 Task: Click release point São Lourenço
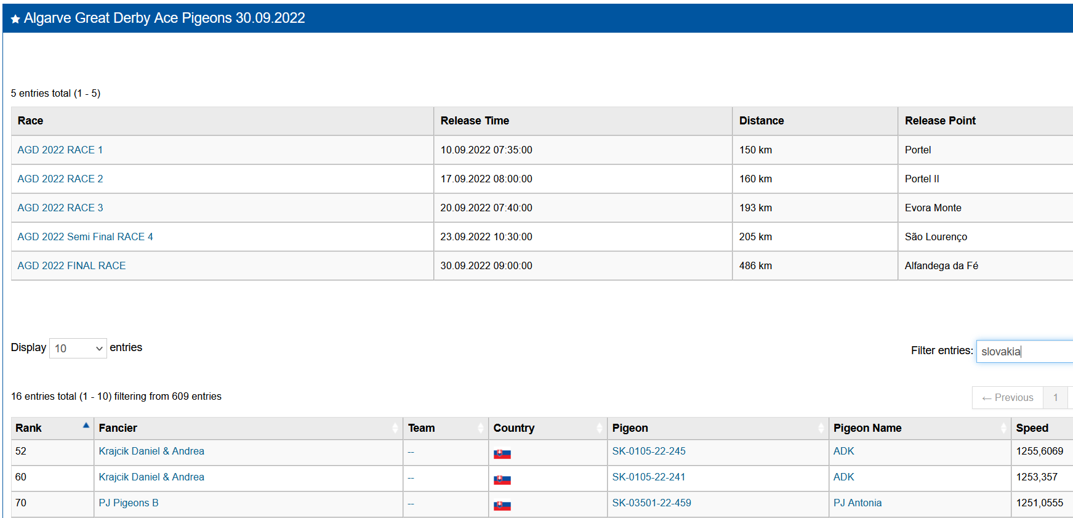coord(936,237)
